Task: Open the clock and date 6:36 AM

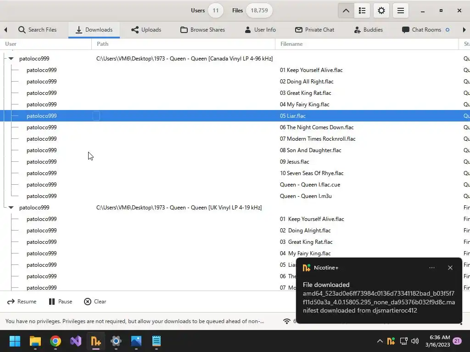Action: point(437,341)
